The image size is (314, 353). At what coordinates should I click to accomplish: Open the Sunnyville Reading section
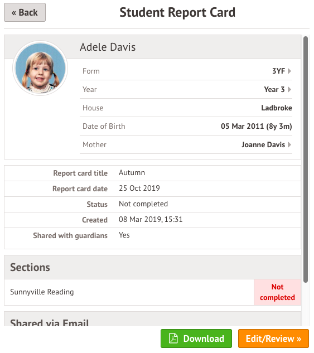coord(129,292)
